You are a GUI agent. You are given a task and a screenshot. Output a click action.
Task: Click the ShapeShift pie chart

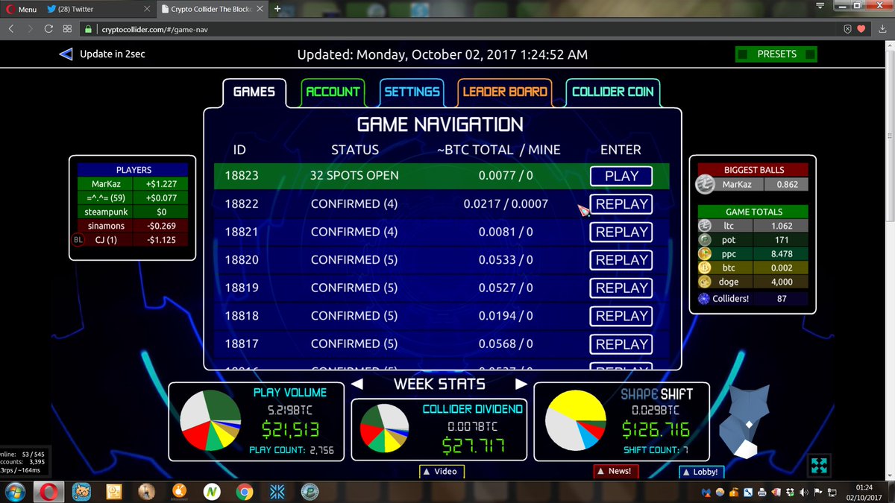tap(577, 421)
